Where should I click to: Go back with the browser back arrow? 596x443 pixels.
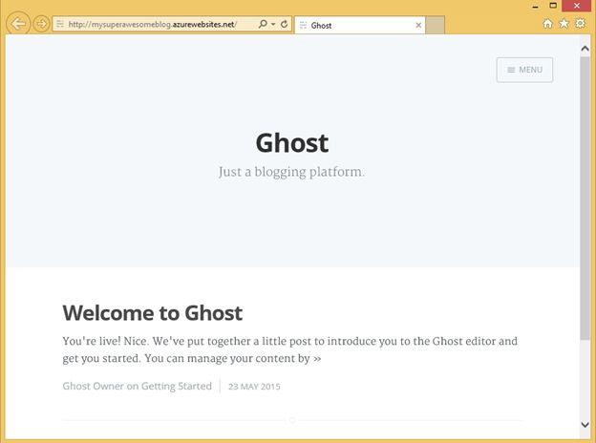[18, 24]
